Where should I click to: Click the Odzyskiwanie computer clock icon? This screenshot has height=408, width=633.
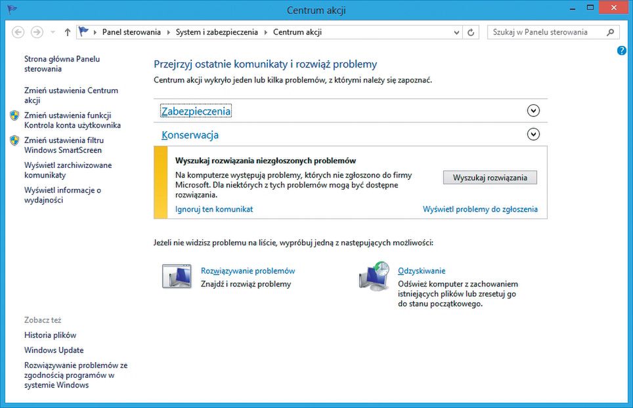[x=374, y=276]
